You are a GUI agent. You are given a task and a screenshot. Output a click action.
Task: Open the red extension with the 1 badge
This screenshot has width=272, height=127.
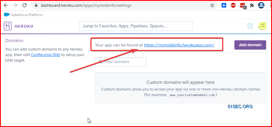pyautogui.click(x=243, y=6)
